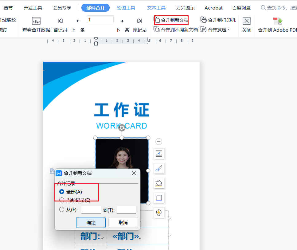Expand the 合并发送 dropdown
The image size is (297, 250).
(228, 30)
